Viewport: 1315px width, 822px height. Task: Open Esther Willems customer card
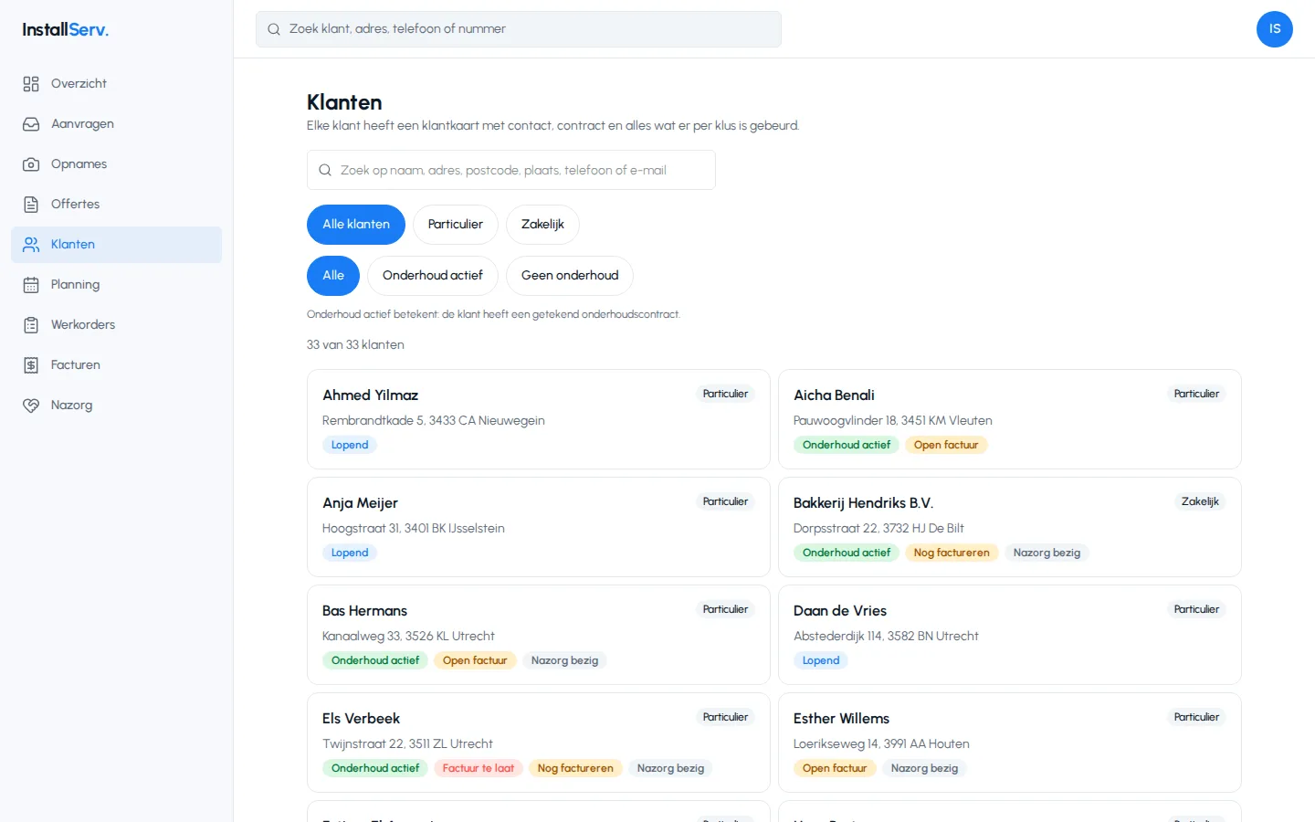pyautogui.click(x=1010, y=743)
